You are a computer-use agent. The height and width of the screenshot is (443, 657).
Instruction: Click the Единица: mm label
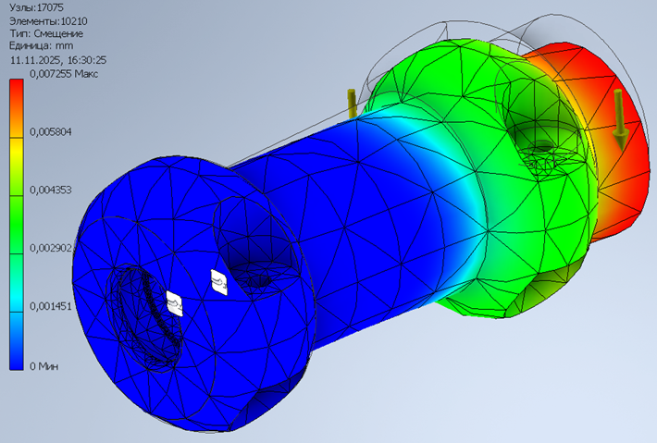tap(41, 45)
